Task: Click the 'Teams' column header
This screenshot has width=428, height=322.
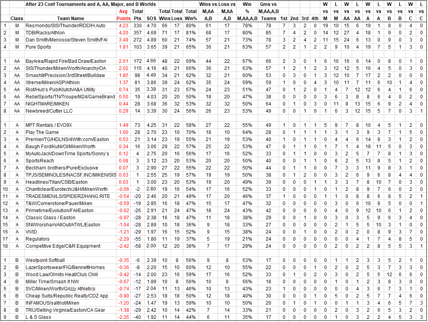Action: tap(268, 19)
